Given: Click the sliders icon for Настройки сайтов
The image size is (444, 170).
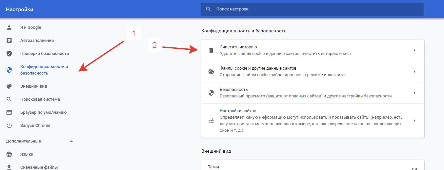Looking at the screenshot, I should [x=211, y=121].
